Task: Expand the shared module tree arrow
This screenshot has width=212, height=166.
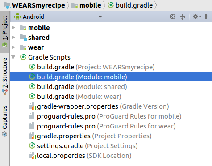Action: (13, 38)
